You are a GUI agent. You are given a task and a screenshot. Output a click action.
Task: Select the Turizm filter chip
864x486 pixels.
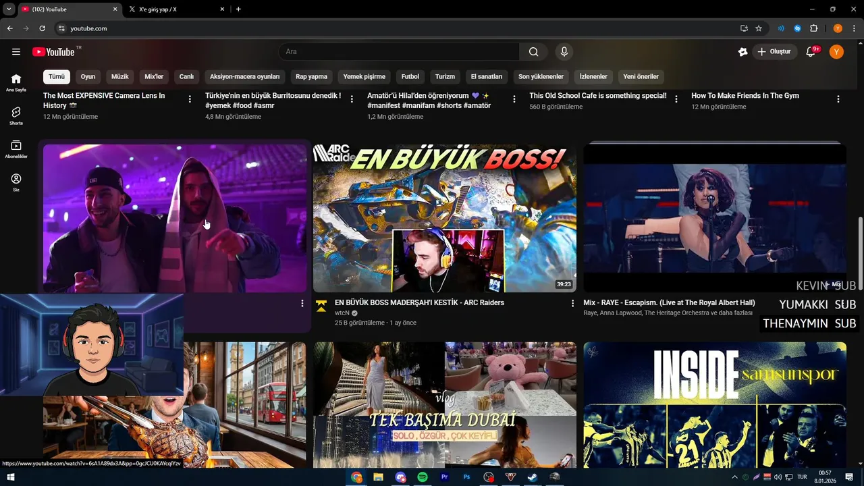[445, 77]
